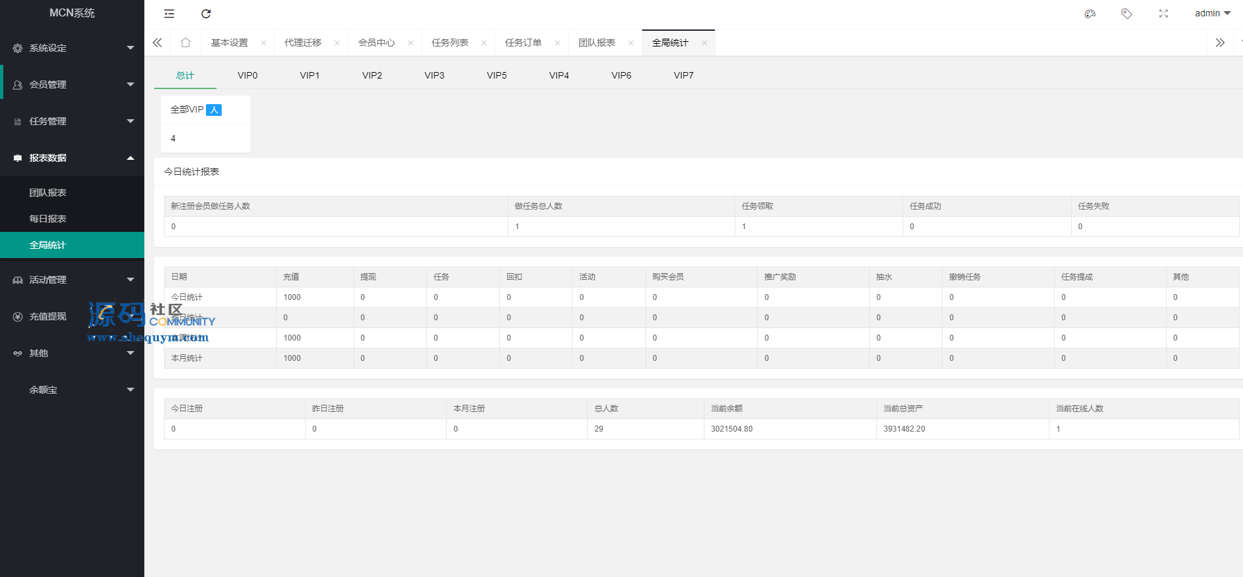
Task: Expand the 任务管理 menu arrow
Action: coord(131,121)
